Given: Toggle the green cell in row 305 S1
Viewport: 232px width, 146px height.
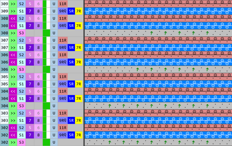Looking at the screenshot, I should (x=44, y=84).
